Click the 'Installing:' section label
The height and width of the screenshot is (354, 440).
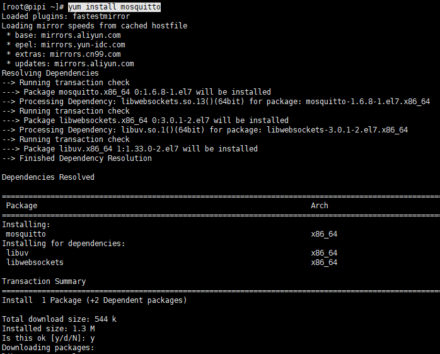(x=26, y=225)
